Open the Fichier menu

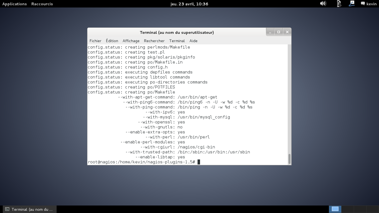(x=95, y=41)
